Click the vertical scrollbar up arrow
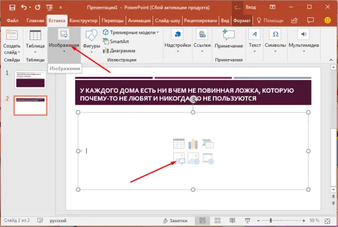This screenshot has height=227, width=338. click(x=333, y=67)
